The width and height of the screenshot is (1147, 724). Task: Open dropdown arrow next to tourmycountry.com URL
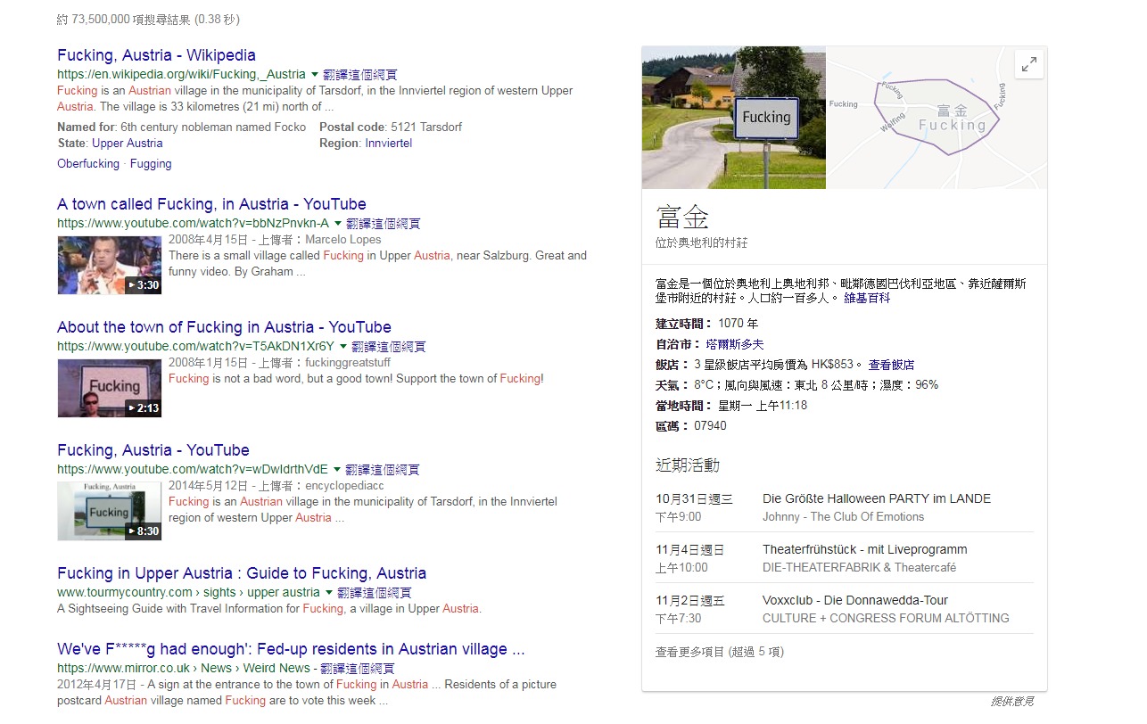(x=328, y=592)
